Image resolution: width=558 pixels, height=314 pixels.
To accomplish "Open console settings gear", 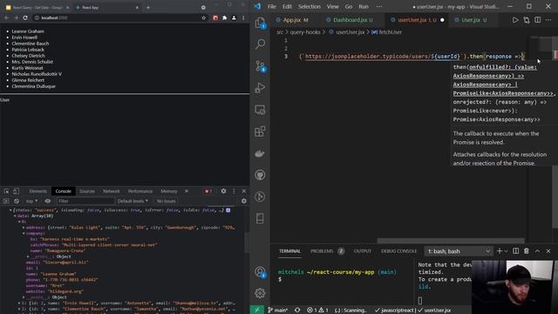I will coord(244,201).
